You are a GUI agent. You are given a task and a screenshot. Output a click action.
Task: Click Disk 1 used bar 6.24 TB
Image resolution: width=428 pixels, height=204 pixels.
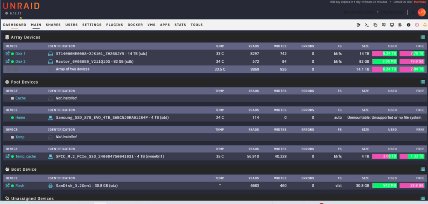[x=385, y=54]
